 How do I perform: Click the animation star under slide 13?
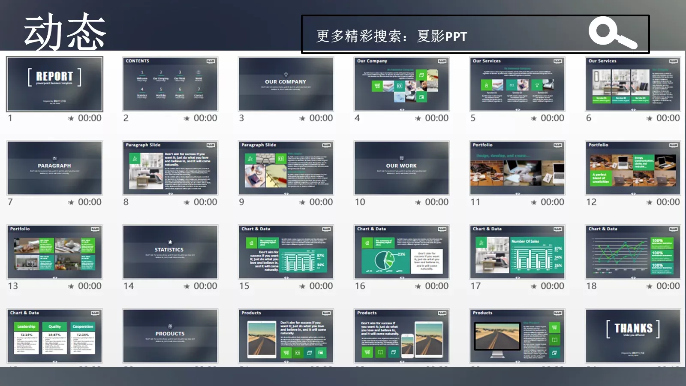71,286
